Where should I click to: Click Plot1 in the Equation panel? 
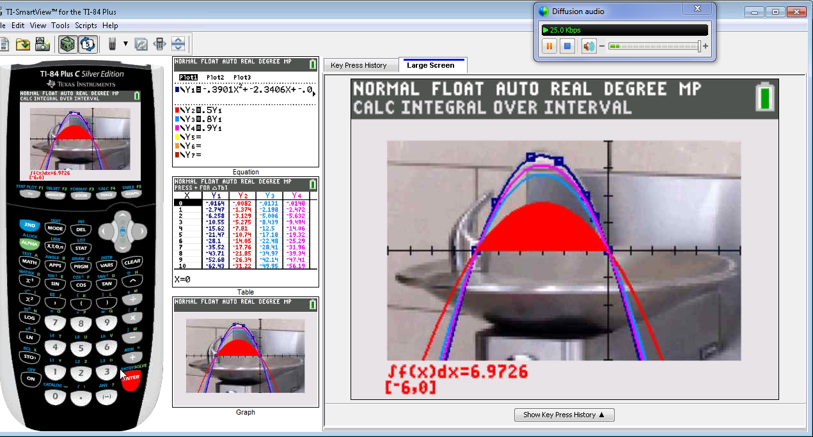[189, 77]
